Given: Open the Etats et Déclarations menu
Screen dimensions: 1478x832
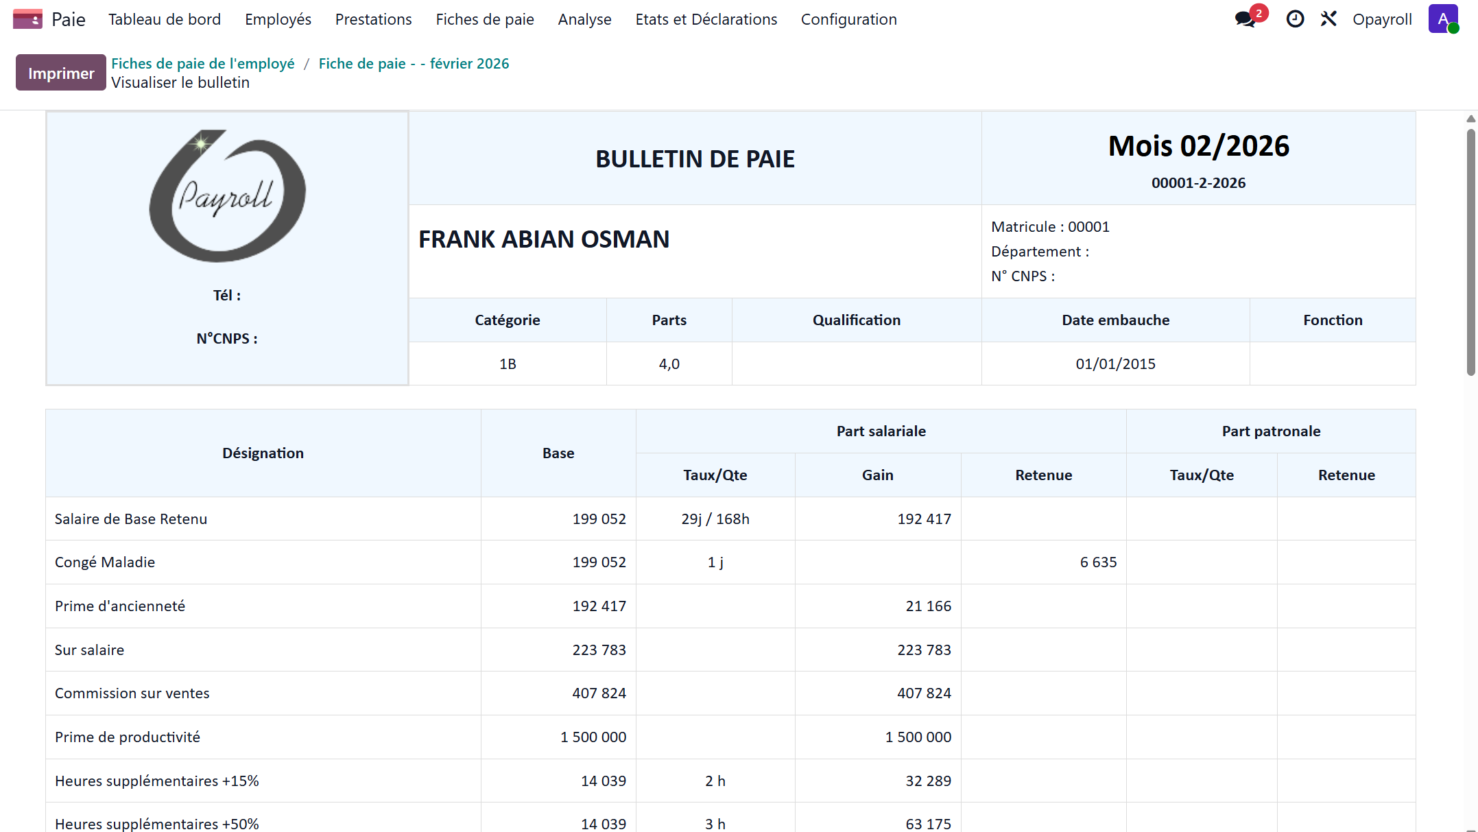Looking at the screenshot, I should (706, 19).
